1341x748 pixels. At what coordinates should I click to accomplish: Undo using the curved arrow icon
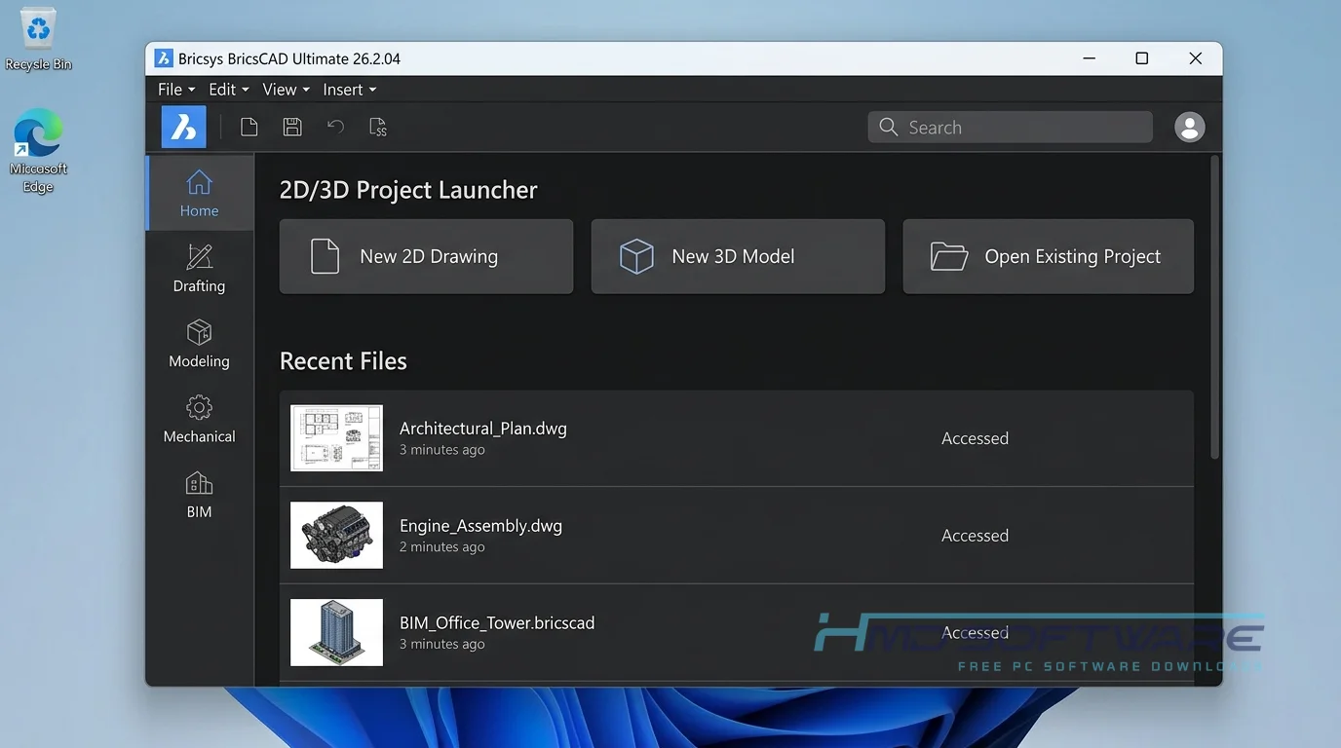335,127
